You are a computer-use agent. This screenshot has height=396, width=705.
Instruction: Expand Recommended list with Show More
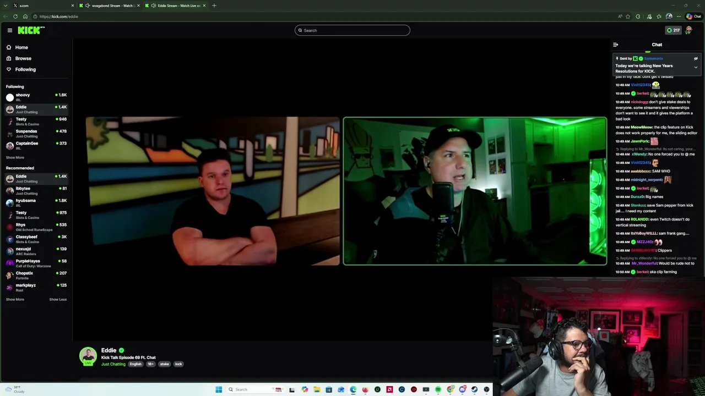[x=15, y=299]
